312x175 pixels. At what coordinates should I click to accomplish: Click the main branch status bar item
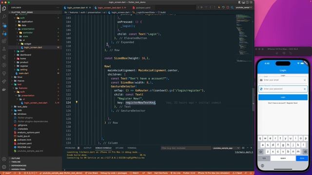coord(7,173)
